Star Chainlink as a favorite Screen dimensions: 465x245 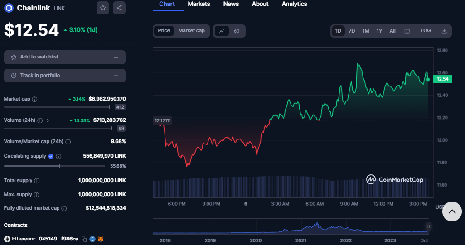coord(103,8)
